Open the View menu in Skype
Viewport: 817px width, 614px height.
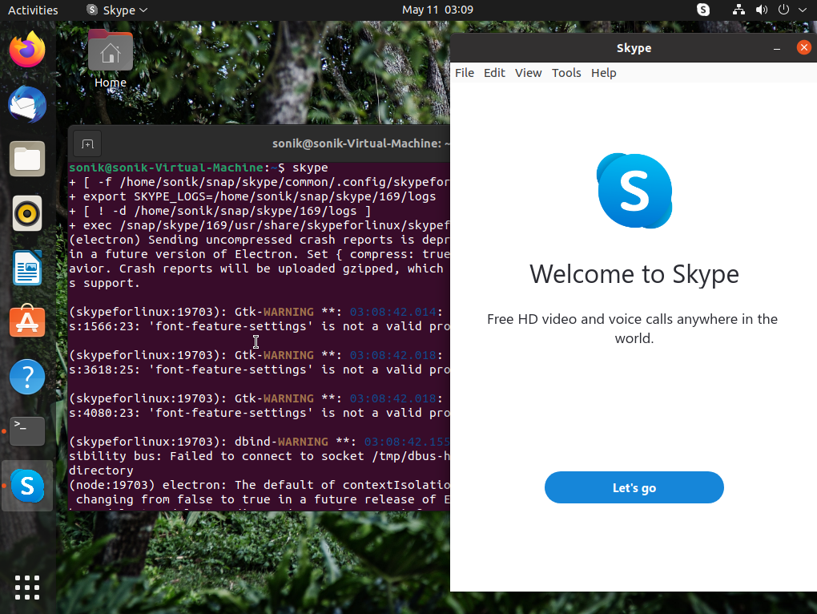[528, 73]
